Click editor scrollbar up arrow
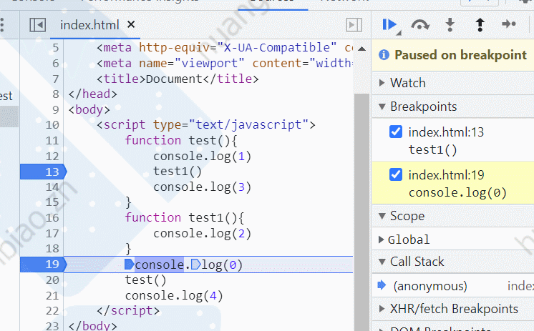The image size is (534, 331). 361,49
